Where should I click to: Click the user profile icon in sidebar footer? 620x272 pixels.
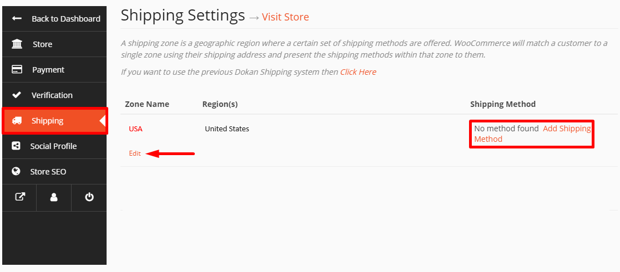tap(54, 197)
